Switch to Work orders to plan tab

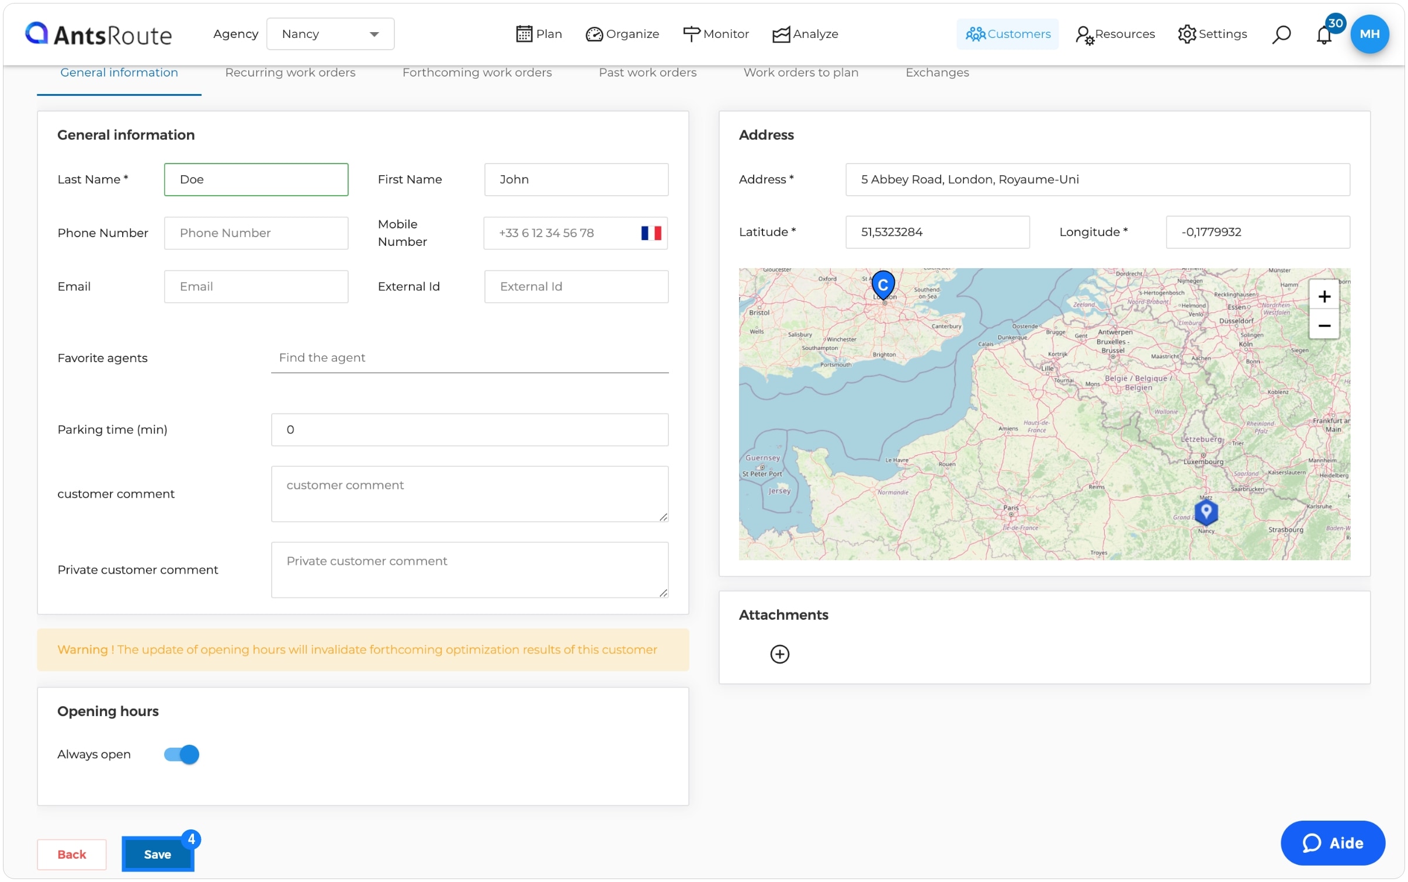(x=800, y=72)
